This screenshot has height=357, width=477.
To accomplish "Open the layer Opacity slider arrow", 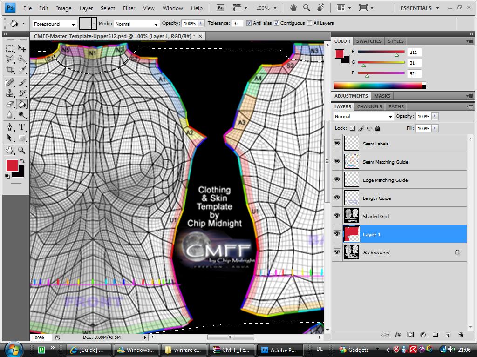I will (435, 116).
